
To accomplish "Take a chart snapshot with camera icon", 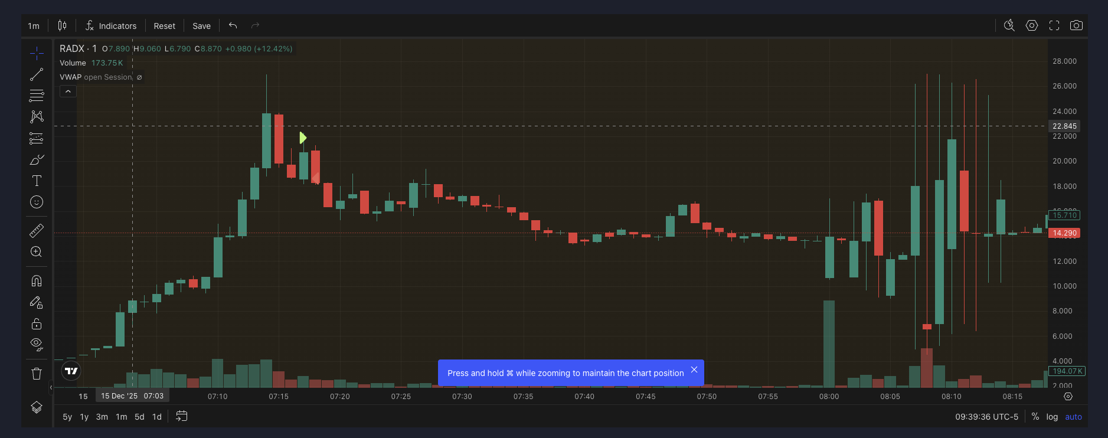I will 1076,25.
